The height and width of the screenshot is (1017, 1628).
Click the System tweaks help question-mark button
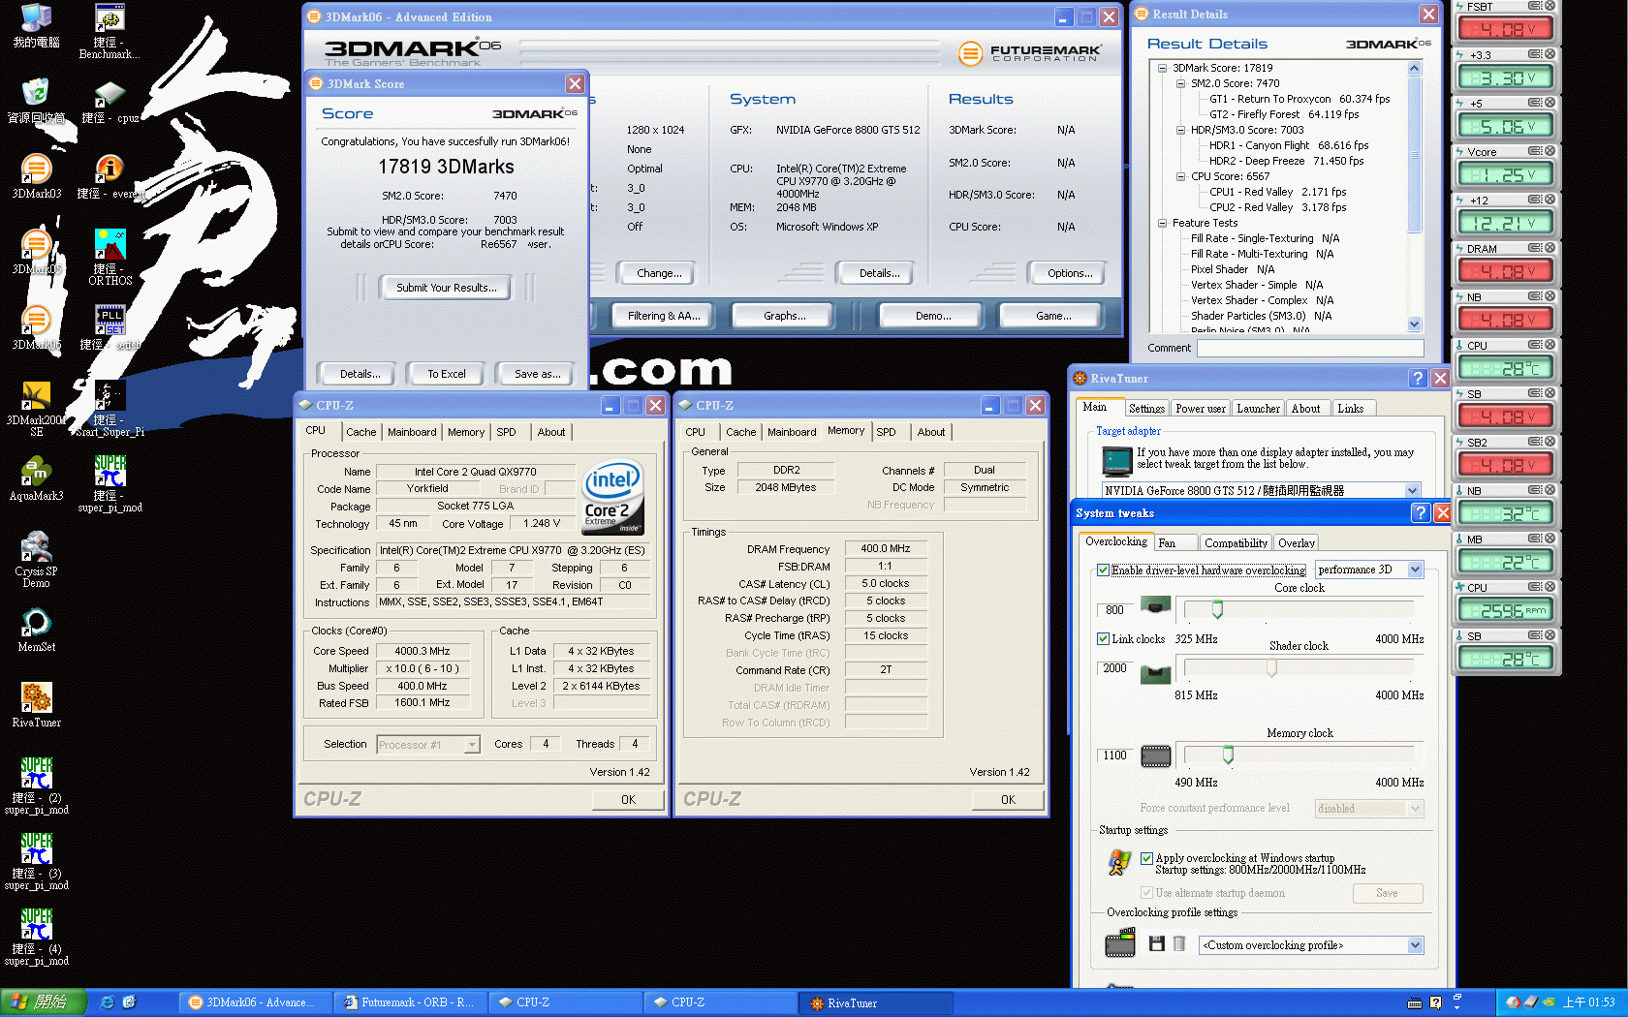(1421, 513)
